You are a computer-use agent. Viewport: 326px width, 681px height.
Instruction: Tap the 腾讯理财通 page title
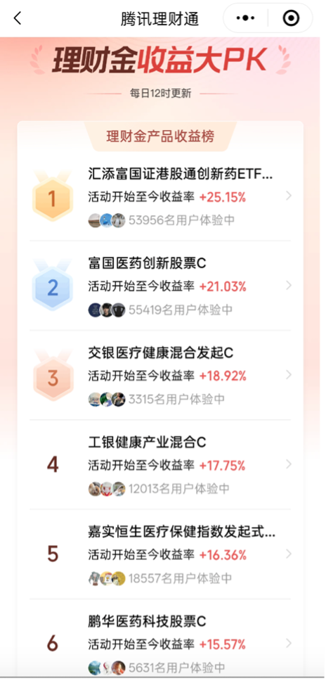coord(159,19)
